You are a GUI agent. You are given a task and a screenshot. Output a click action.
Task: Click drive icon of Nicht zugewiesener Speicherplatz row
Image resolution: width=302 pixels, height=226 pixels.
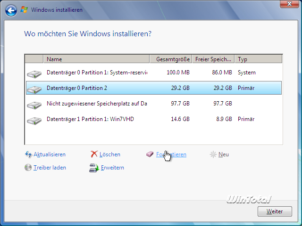[x=34, y=105]
